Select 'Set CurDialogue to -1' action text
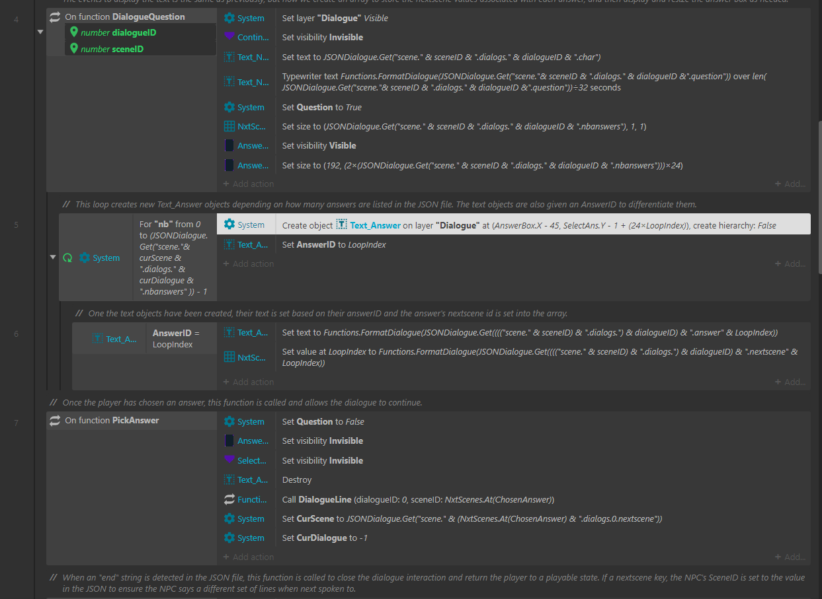 point(325,538)
